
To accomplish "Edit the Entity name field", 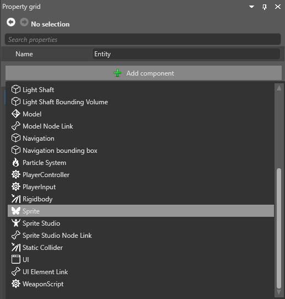I will [x=186, y=54].
